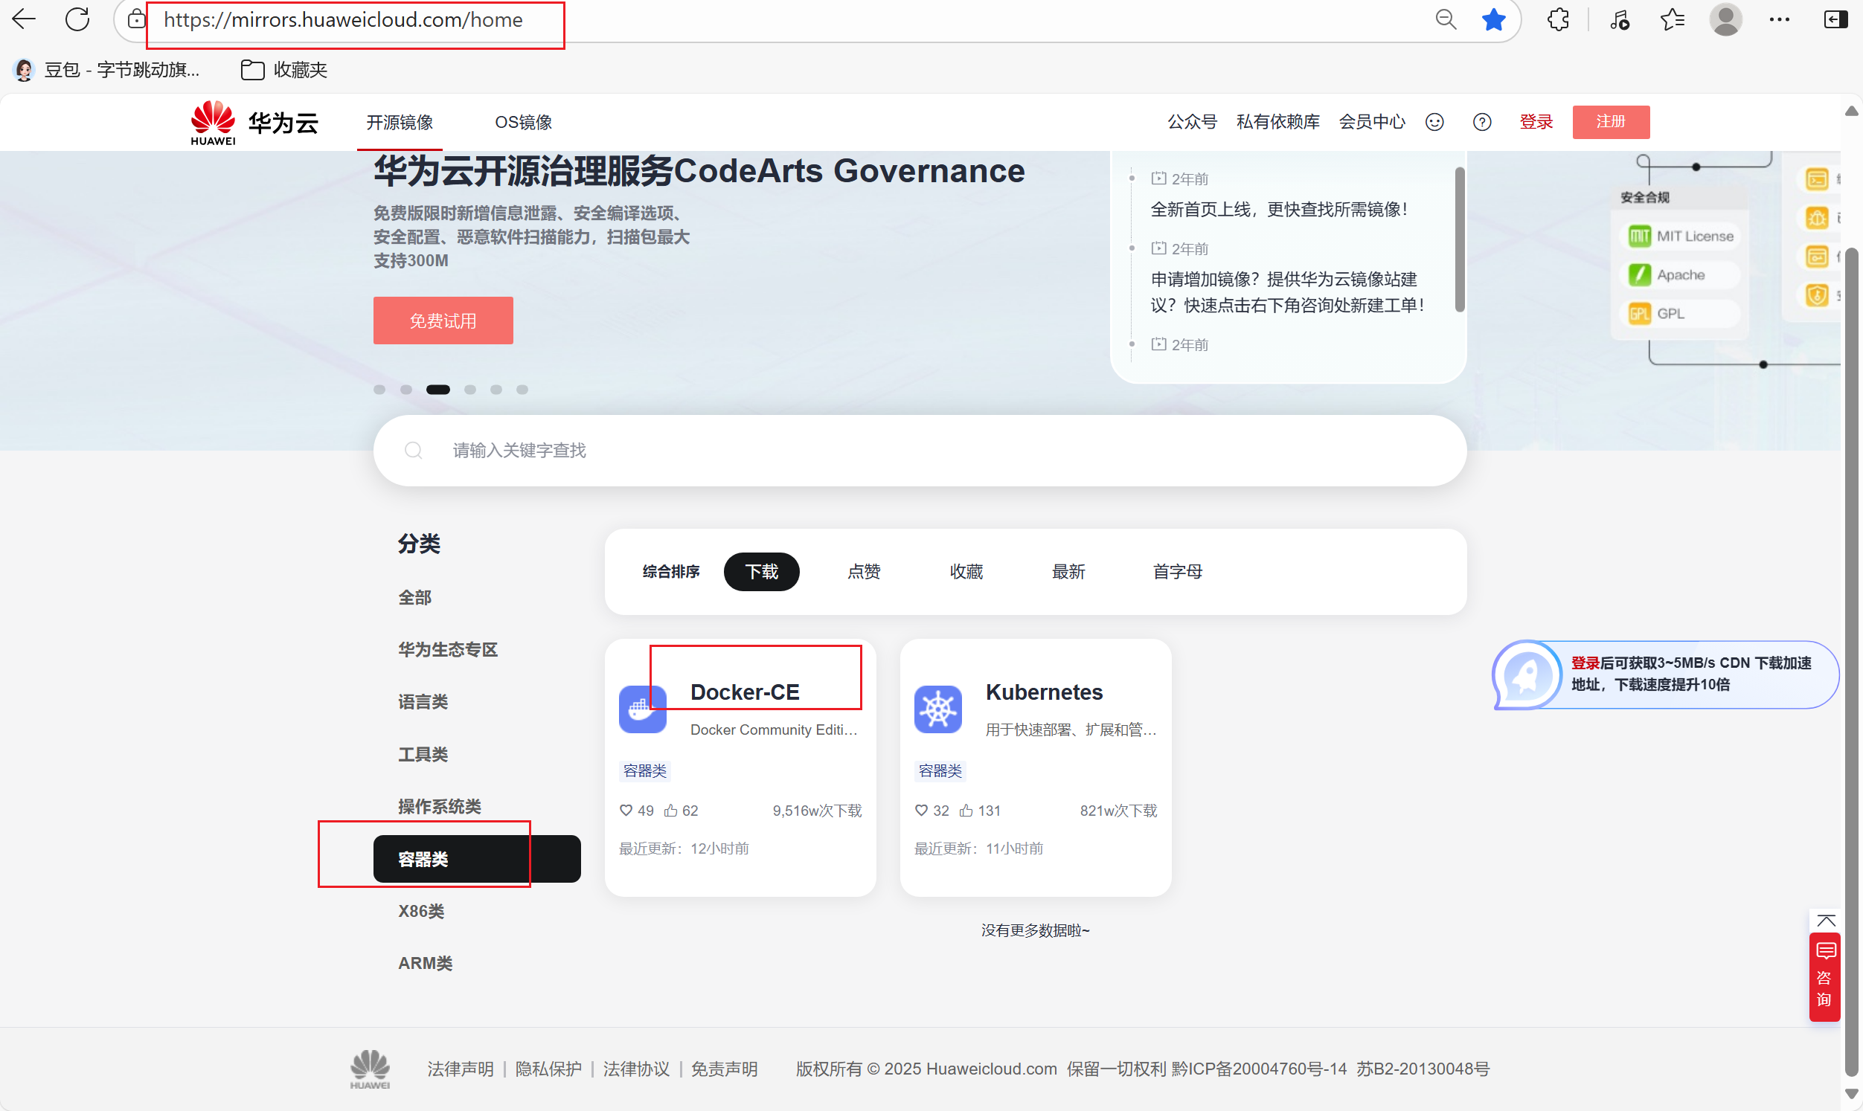Select the 全部 category
The width and height of the screenshot is (1863, 1111).
(x=415, y=597)
